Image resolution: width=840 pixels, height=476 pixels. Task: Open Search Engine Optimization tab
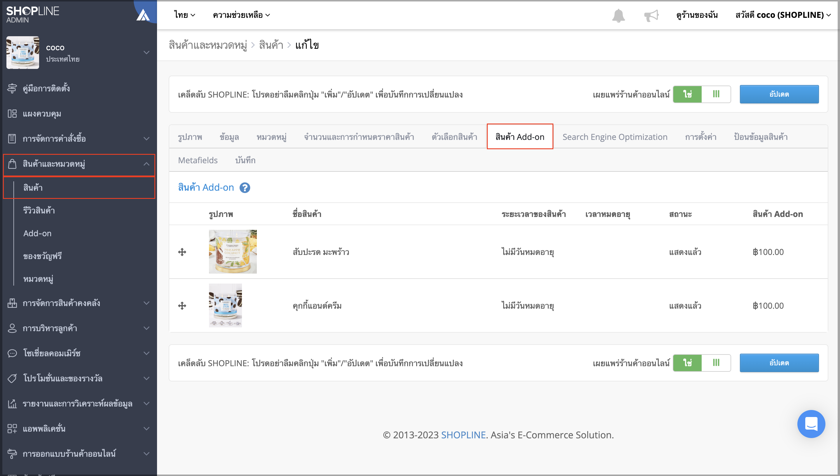pyautogui.click(x=615, y=137)
